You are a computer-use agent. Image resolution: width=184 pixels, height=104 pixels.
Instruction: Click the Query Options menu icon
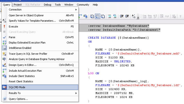[x=5, y=99]
